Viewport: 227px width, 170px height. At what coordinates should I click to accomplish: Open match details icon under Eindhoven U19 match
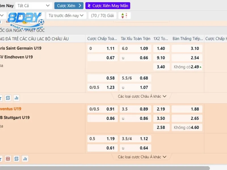(x=8, y=98)
